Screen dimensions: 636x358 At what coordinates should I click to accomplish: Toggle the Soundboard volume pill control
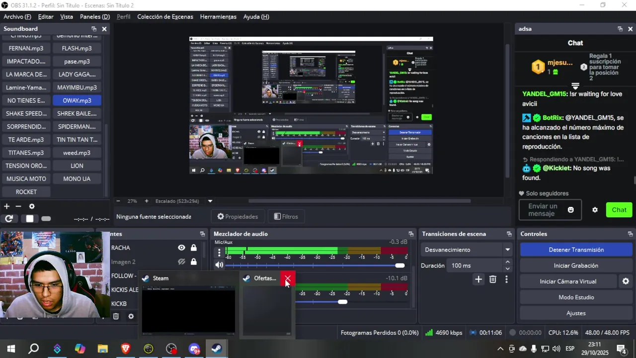pyautogui.click(x=46, y=219)
